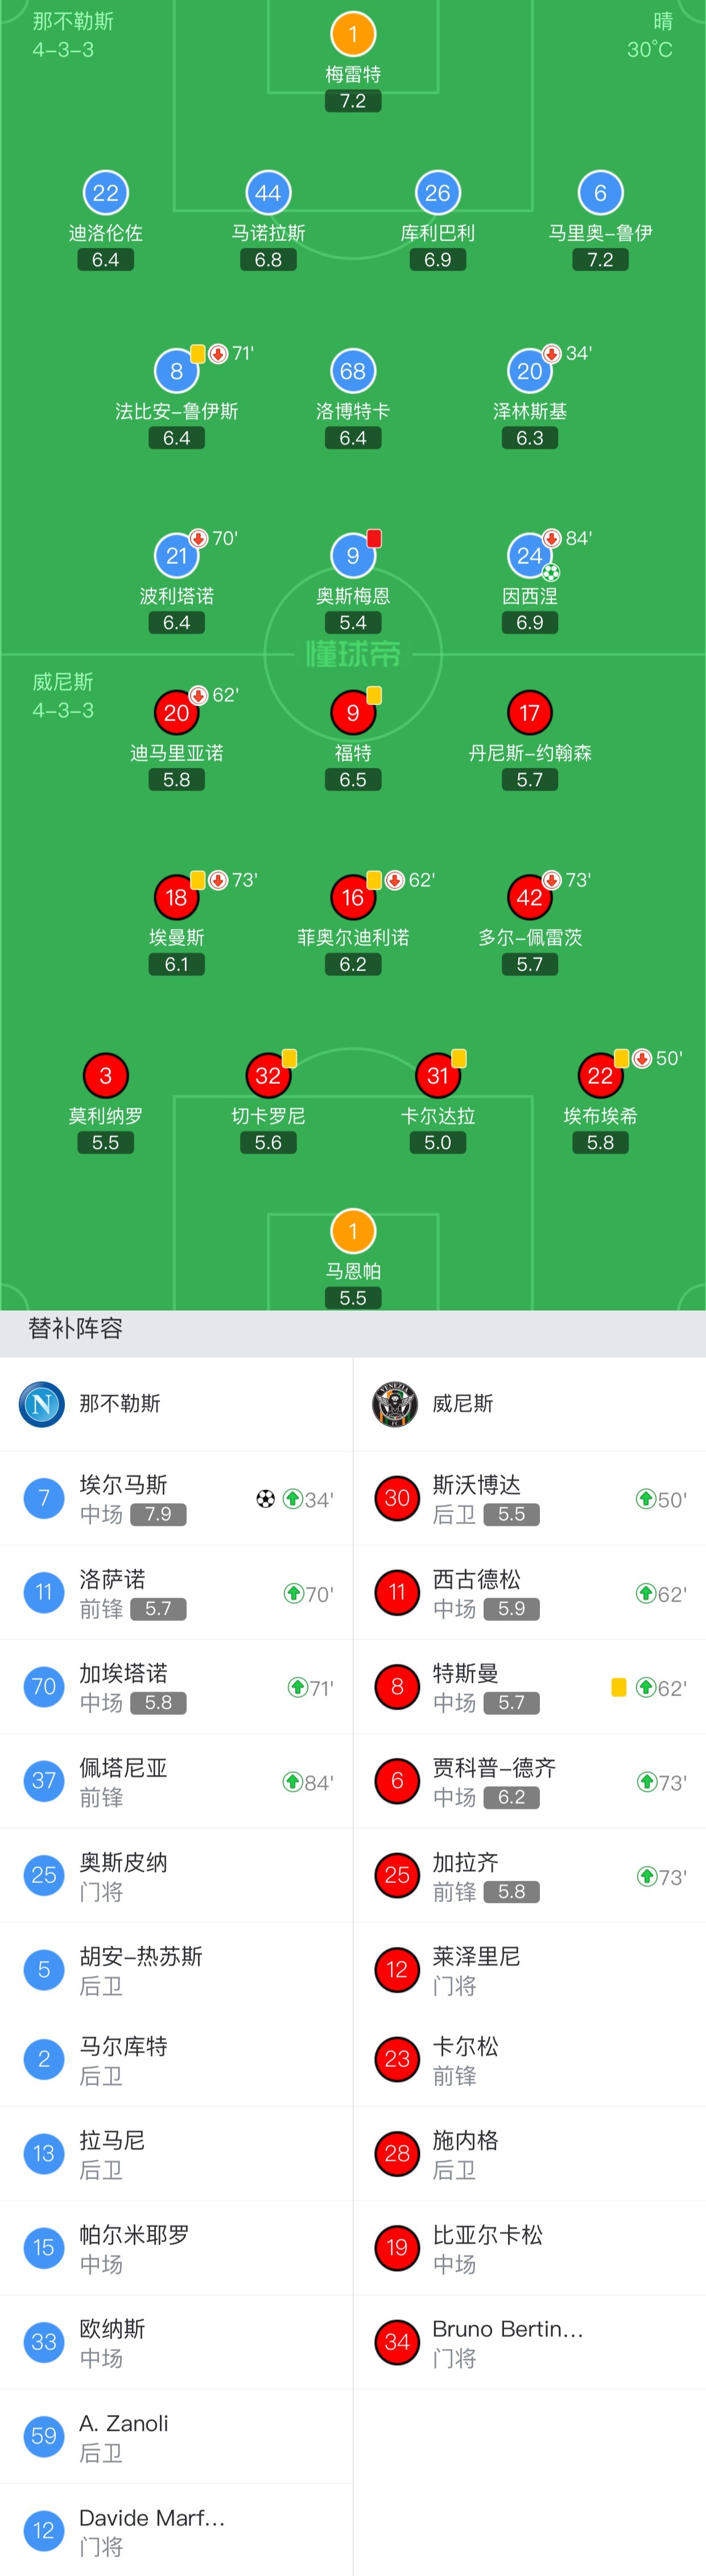
Task: Open substitute 斯沃博达 row
Action: click(x=529, y=1499)
